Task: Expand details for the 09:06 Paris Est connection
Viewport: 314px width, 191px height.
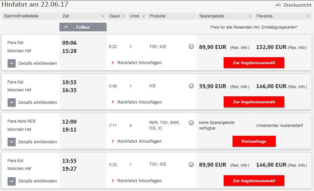Action: coord(12,63)
